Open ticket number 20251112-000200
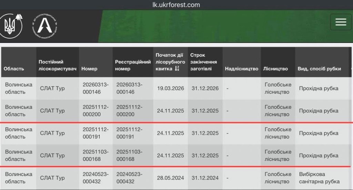The image size is (353, 190). pyautogui.click(x=95, y=111)
